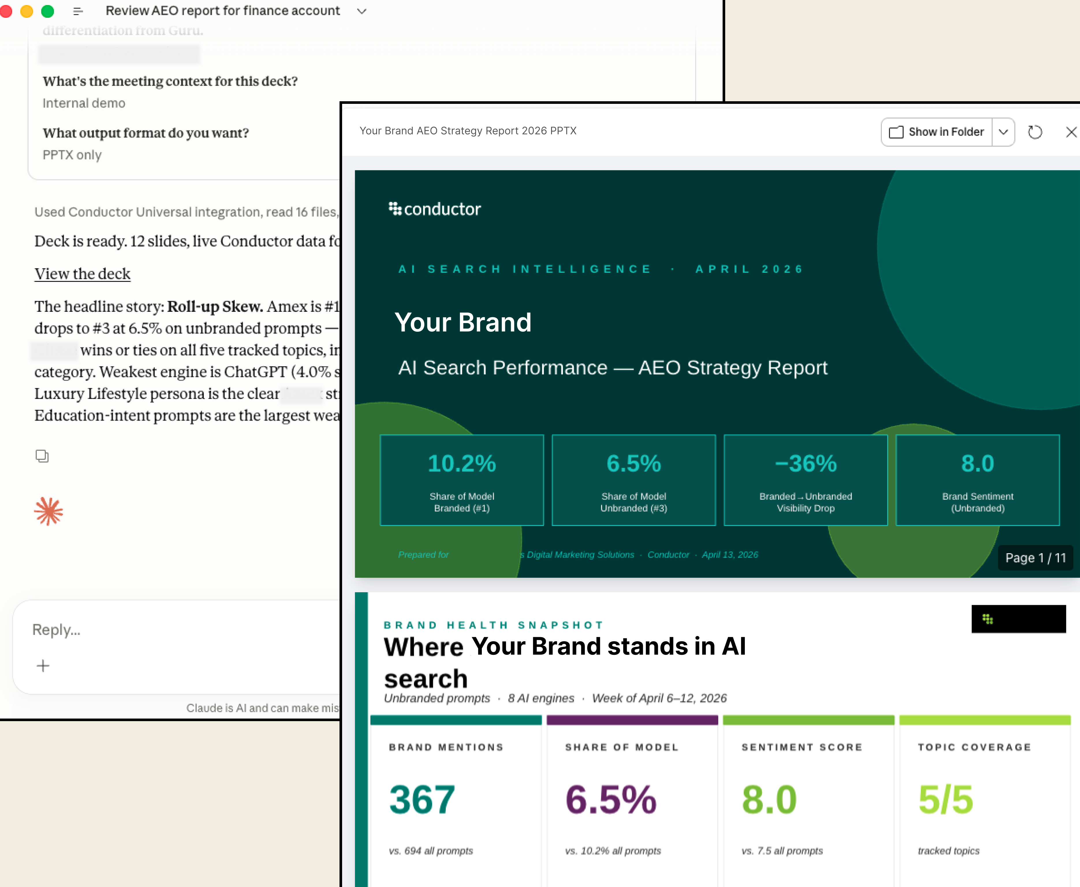This screenshot has width=1080, height=887.
Task: Click the Claude starburst logo icon
Action: [x=49, y=511]
